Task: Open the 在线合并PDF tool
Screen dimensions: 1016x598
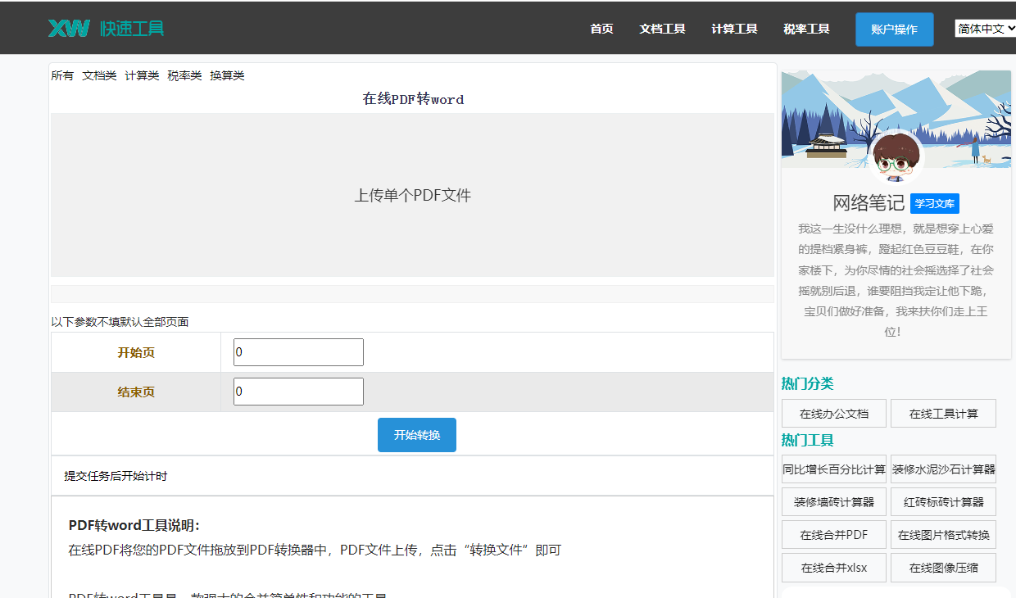Action: (833, 535)
